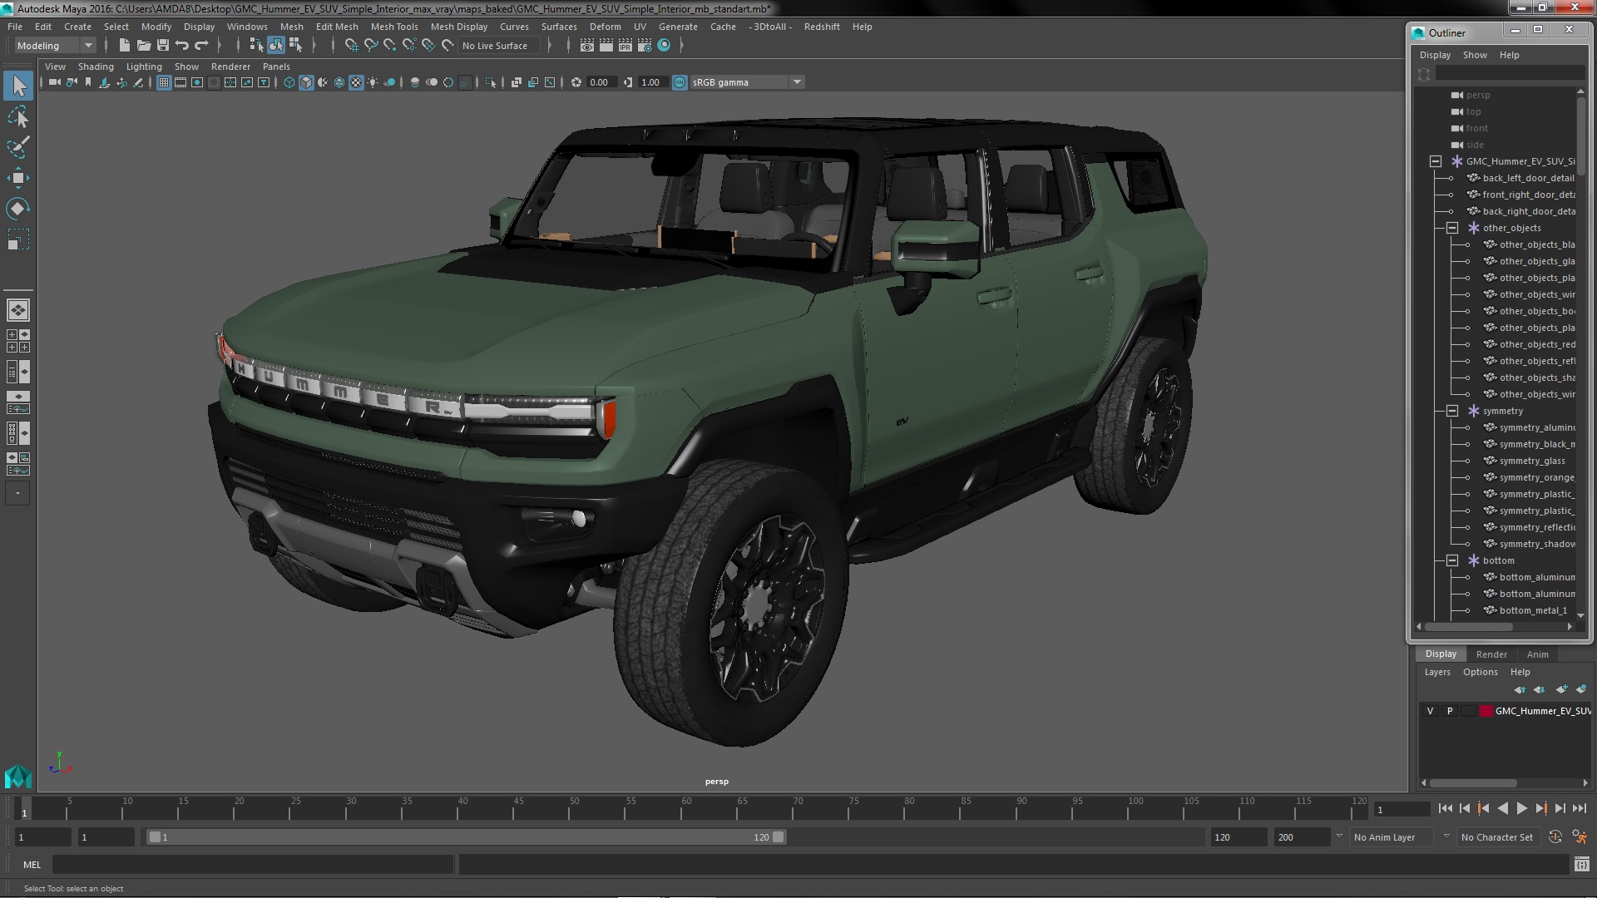Activate the Lasso select tool
1597x898 pixels.
18,116
